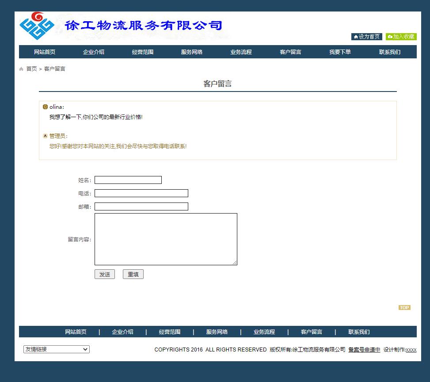Select 业务流程 in the top navigation
The image size is (430, 382).
coord(240,52)
